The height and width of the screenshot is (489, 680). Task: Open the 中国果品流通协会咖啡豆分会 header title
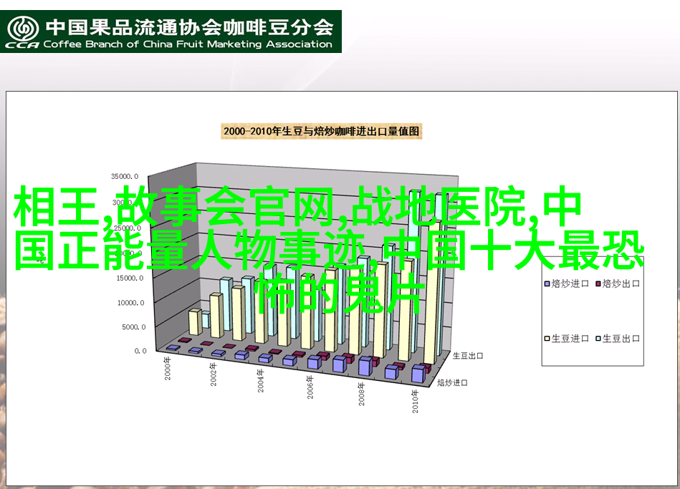click(189, 27)
